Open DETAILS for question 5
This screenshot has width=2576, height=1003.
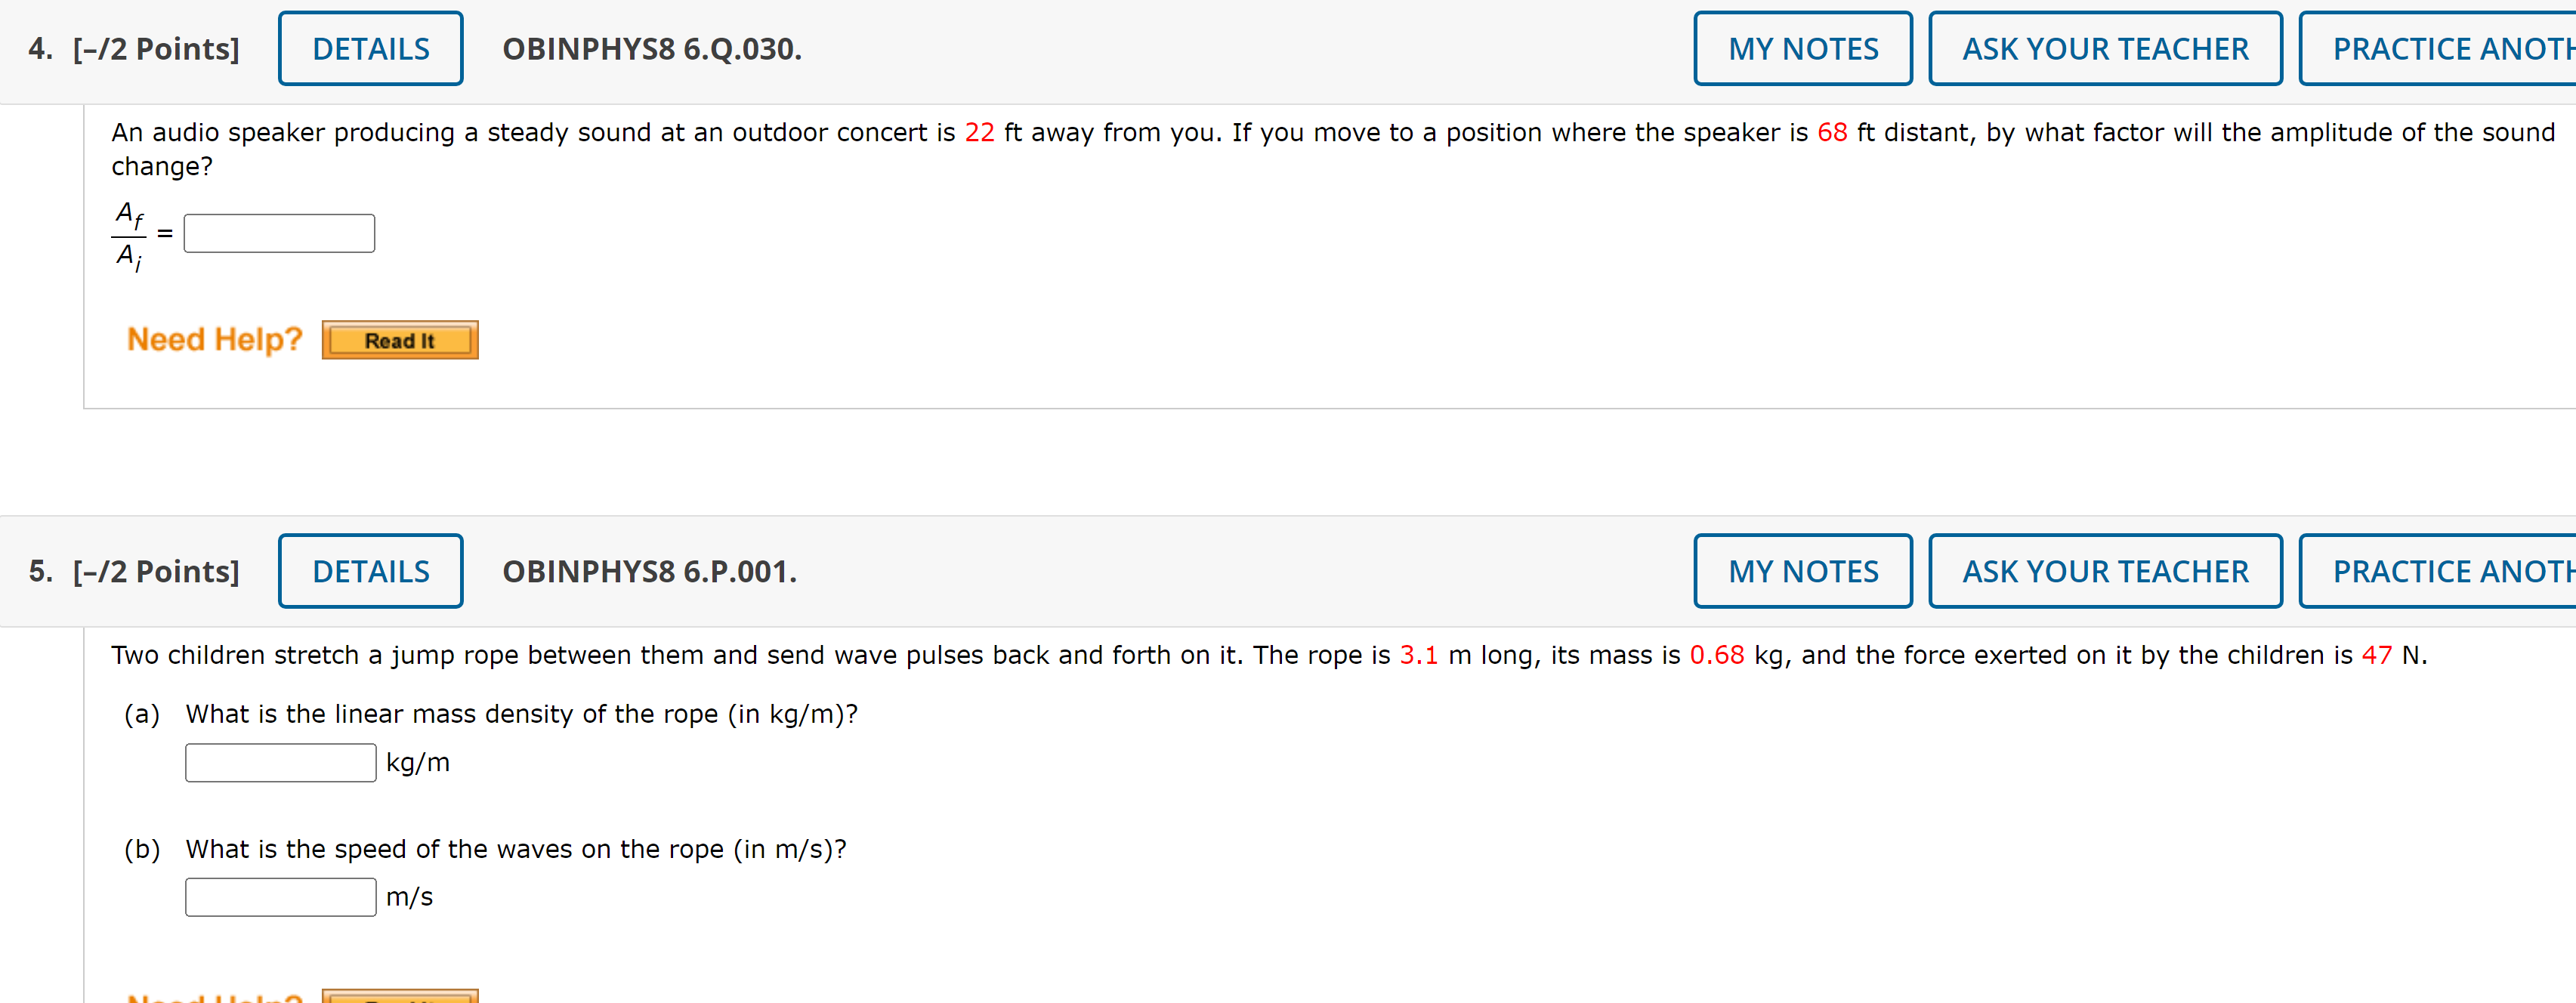tap(369, 570)
